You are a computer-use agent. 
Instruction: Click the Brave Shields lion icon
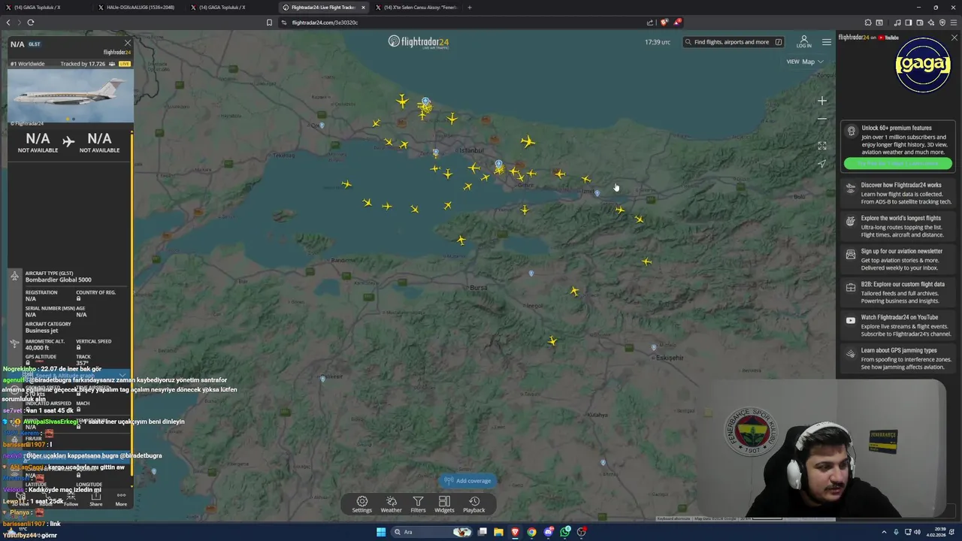click(x=664, y=23)
